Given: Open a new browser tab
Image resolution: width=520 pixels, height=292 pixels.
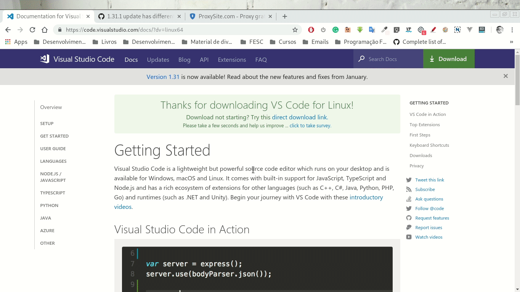Looking at the screenshot, I should [284, 16].
